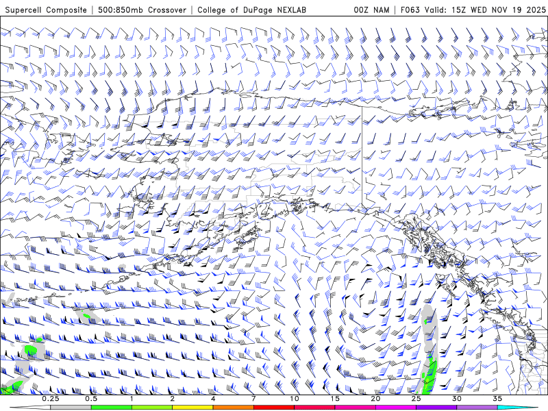
Task: Click the '00Z NAM' model run label
Action: [371, 10]
